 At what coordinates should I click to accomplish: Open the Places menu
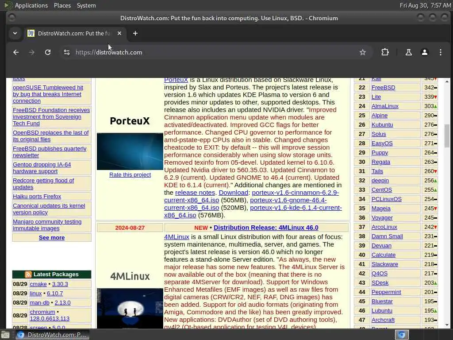point(62,5)
